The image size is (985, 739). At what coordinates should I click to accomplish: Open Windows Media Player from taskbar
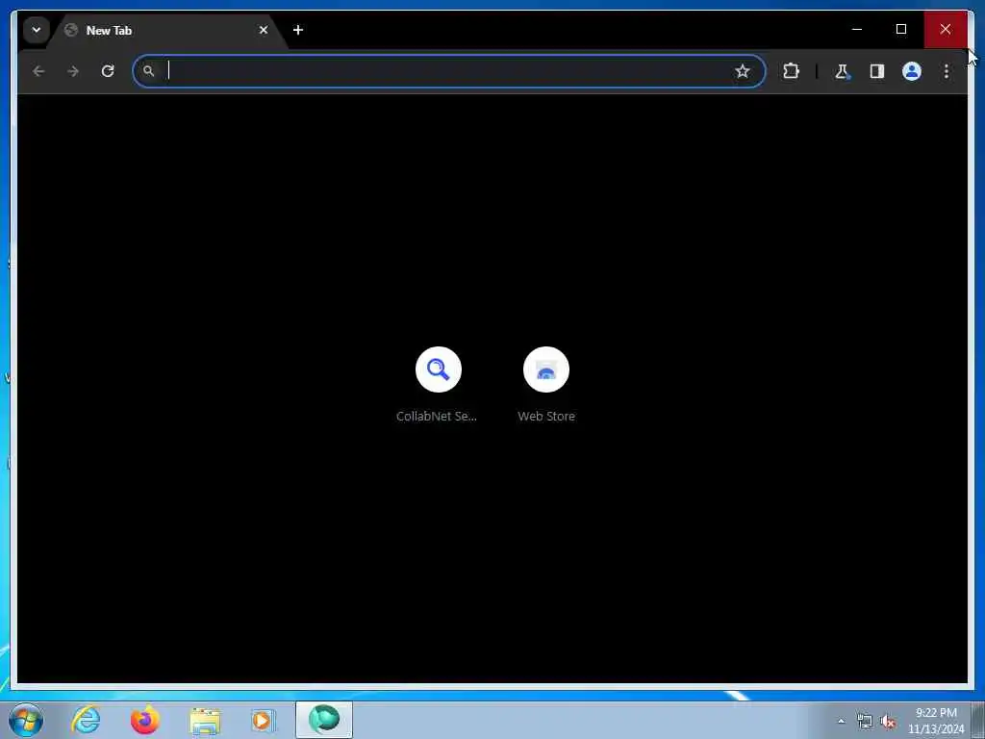tap(263, 720)
